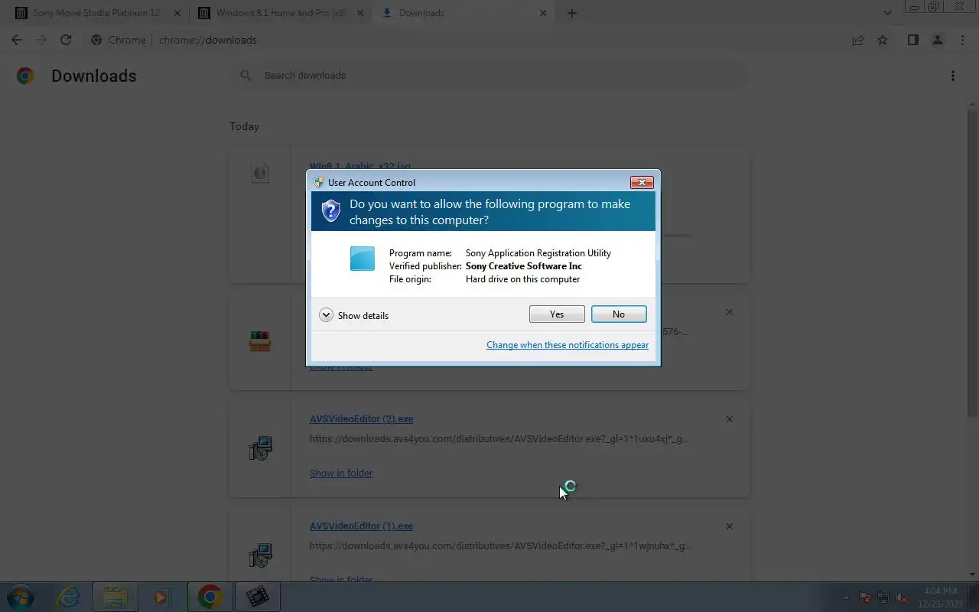Screen dimensions: 979x612
Task: Click AVSVideoEditor (1).exe installer icon
Action: [260, 555]
